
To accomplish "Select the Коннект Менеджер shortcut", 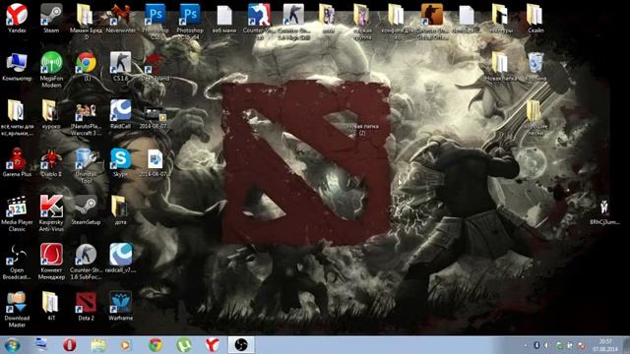I will (x=51, y=262).
